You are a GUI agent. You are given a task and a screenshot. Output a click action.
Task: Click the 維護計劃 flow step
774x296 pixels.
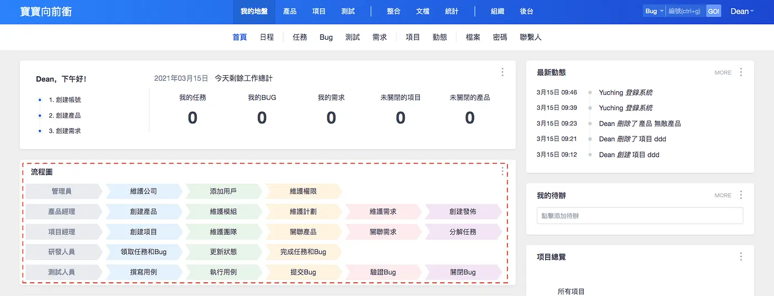[304, 212]
